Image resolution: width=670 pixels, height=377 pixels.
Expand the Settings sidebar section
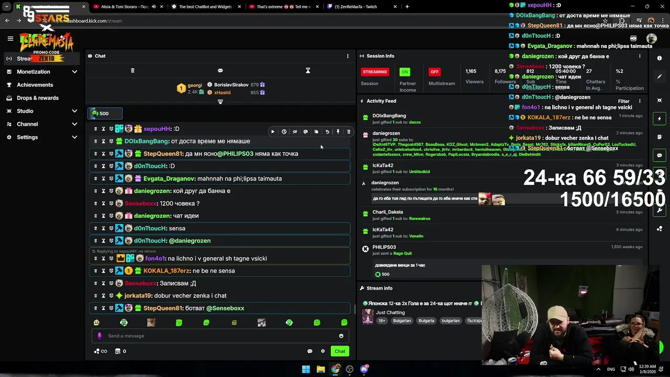click(74, 137)
